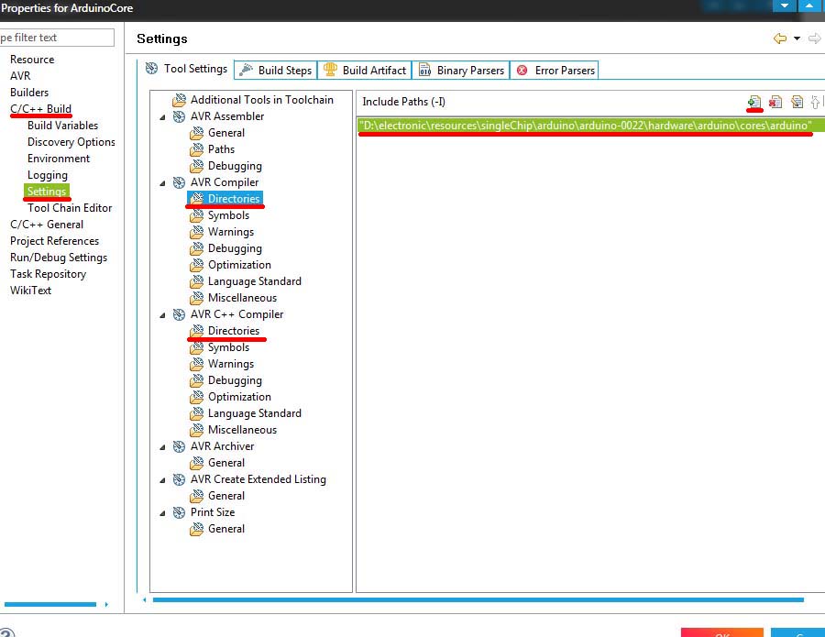Open the Error Parsers tab

[555, 70]
